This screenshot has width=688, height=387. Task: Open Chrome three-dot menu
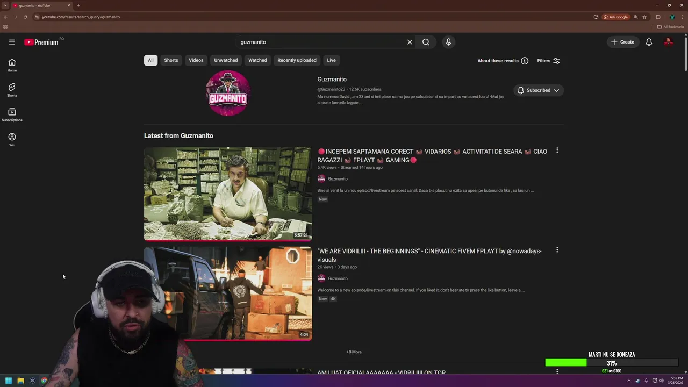[x=682, y=17]
